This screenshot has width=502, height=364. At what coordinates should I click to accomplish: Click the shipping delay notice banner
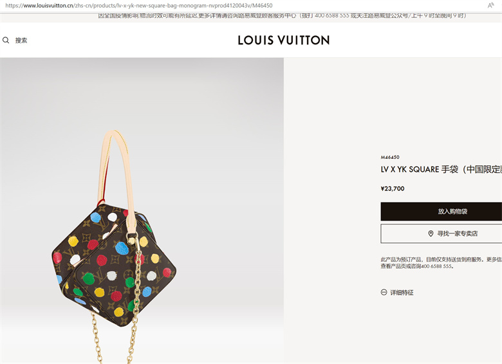click(x=282, y=15)
